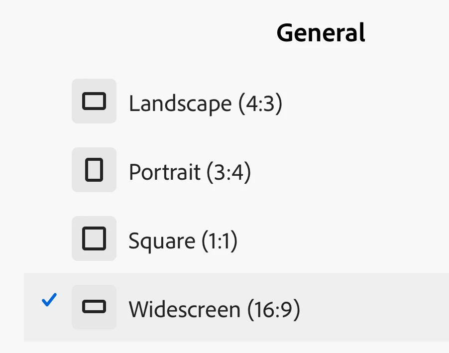449x353 pixels.
Task: Select the Widescreen (16:9) option
Action: click(214, 310)
